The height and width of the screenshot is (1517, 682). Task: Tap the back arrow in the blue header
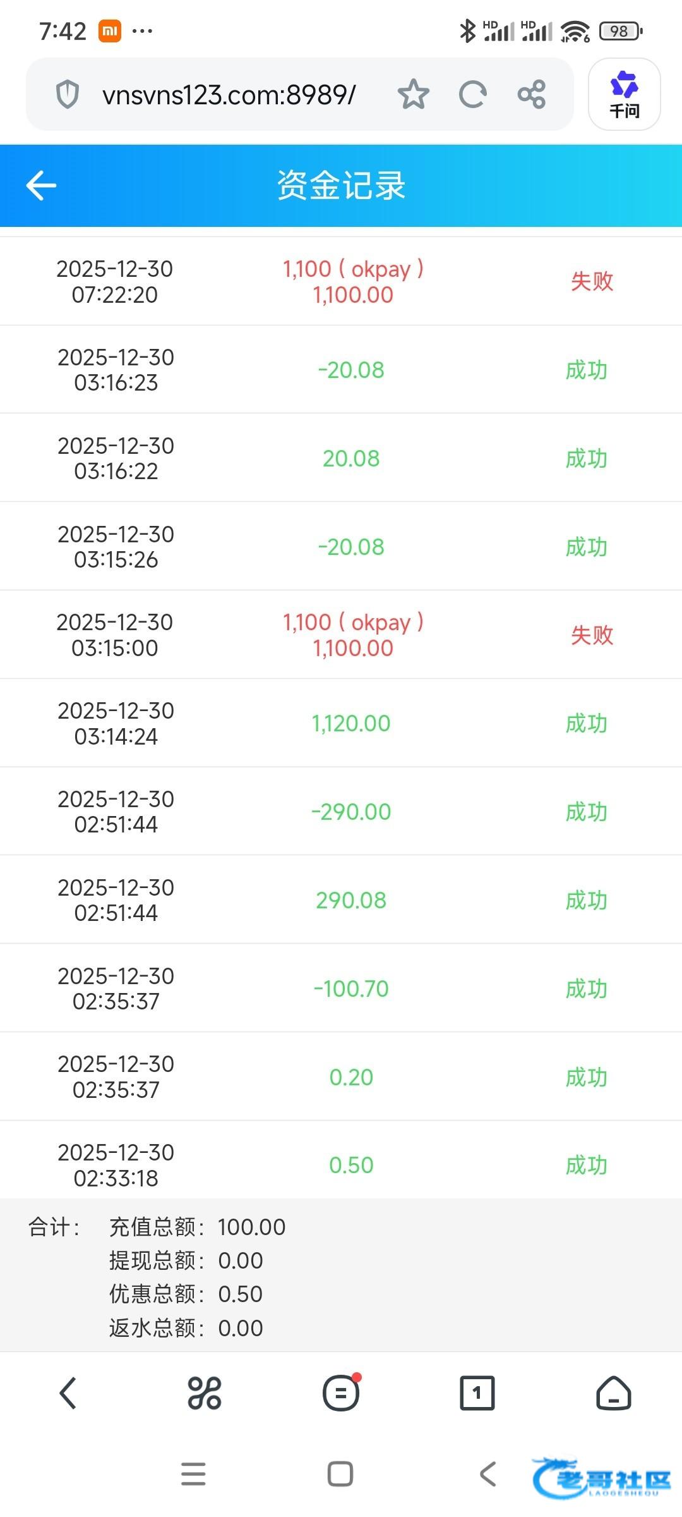[x=42, y=185]
